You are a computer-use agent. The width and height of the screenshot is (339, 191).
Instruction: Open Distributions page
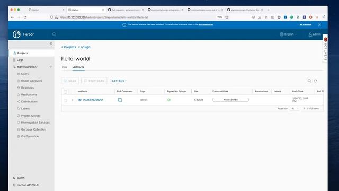click(x=29, y=101)
